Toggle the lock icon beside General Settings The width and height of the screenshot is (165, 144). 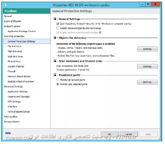click(55, 19)
